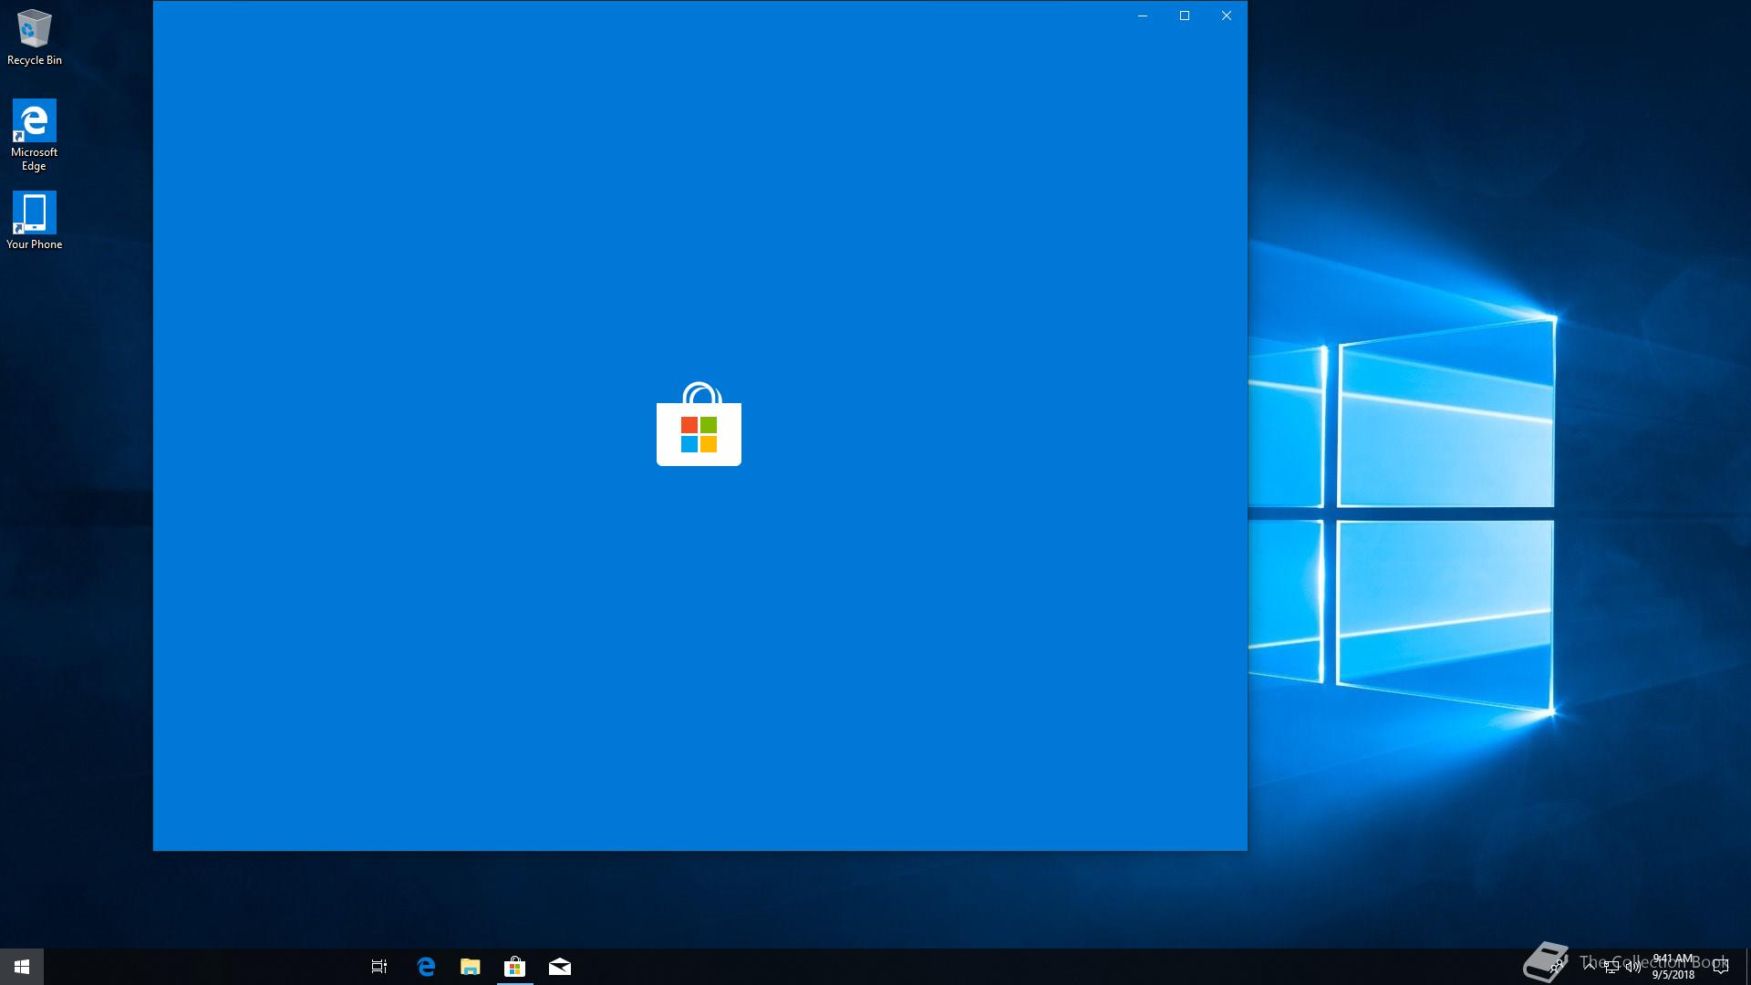The height and width of the screenshot is (985, 1751).
Task: Show hidden system tray icons
Action: pyautogui.click(x=1590, y=966)
